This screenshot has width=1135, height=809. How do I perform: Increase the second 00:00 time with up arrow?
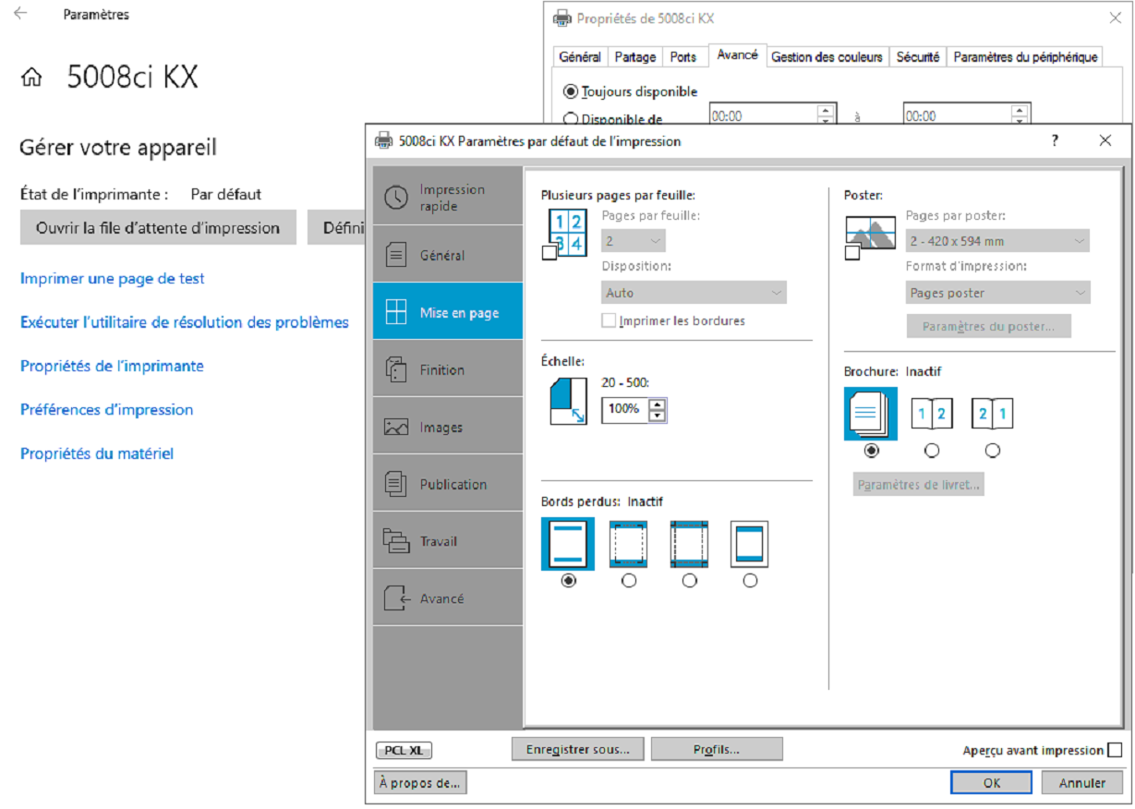[x=1020, y=111]
